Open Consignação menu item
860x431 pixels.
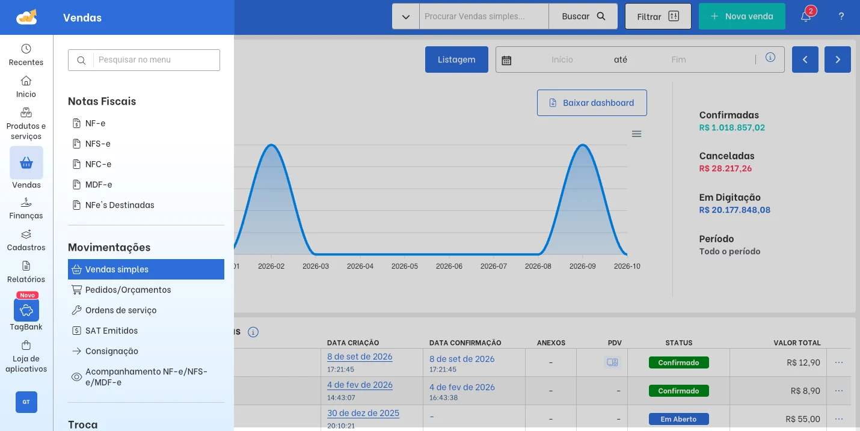pos(146,351)
